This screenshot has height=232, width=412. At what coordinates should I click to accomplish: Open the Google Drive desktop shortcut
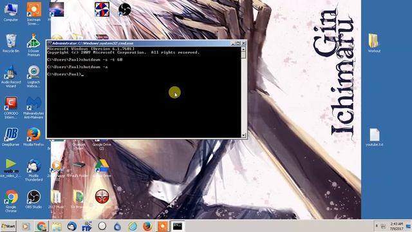[x=102, y=168]
